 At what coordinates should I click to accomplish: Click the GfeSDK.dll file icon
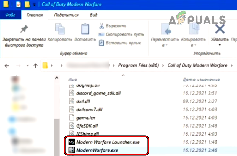tap(72, 126)
